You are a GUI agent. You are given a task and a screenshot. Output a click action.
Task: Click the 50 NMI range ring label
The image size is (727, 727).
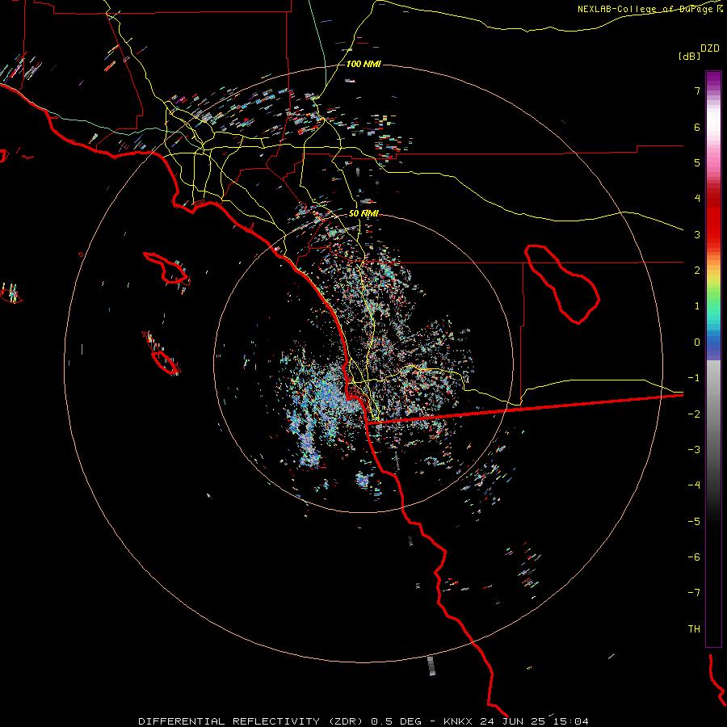coord(363,213)
